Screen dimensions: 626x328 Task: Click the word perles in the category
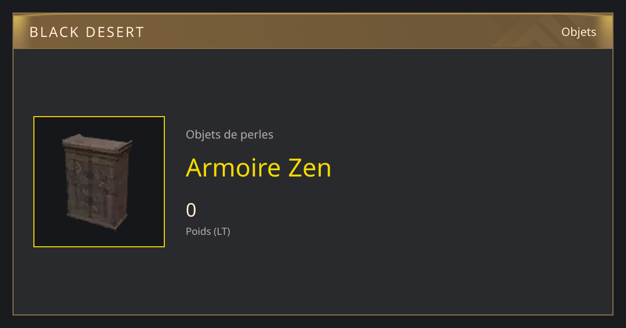click(257, 135)
